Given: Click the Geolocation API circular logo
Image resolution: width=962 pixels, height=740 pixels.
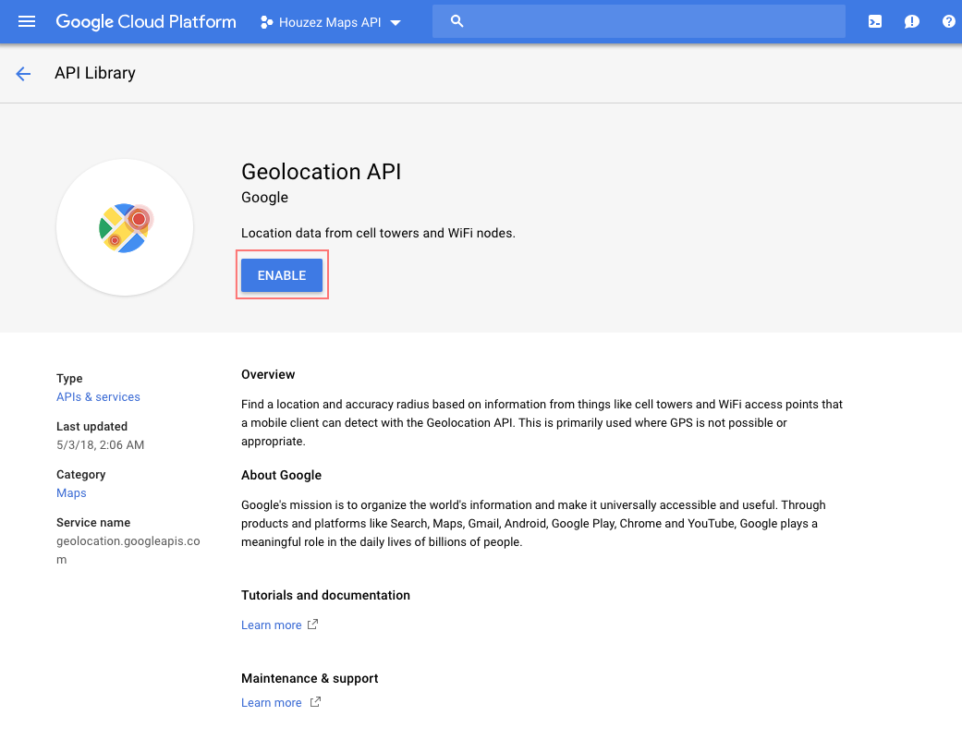Looking at the screenshot, I should (125, 227).
